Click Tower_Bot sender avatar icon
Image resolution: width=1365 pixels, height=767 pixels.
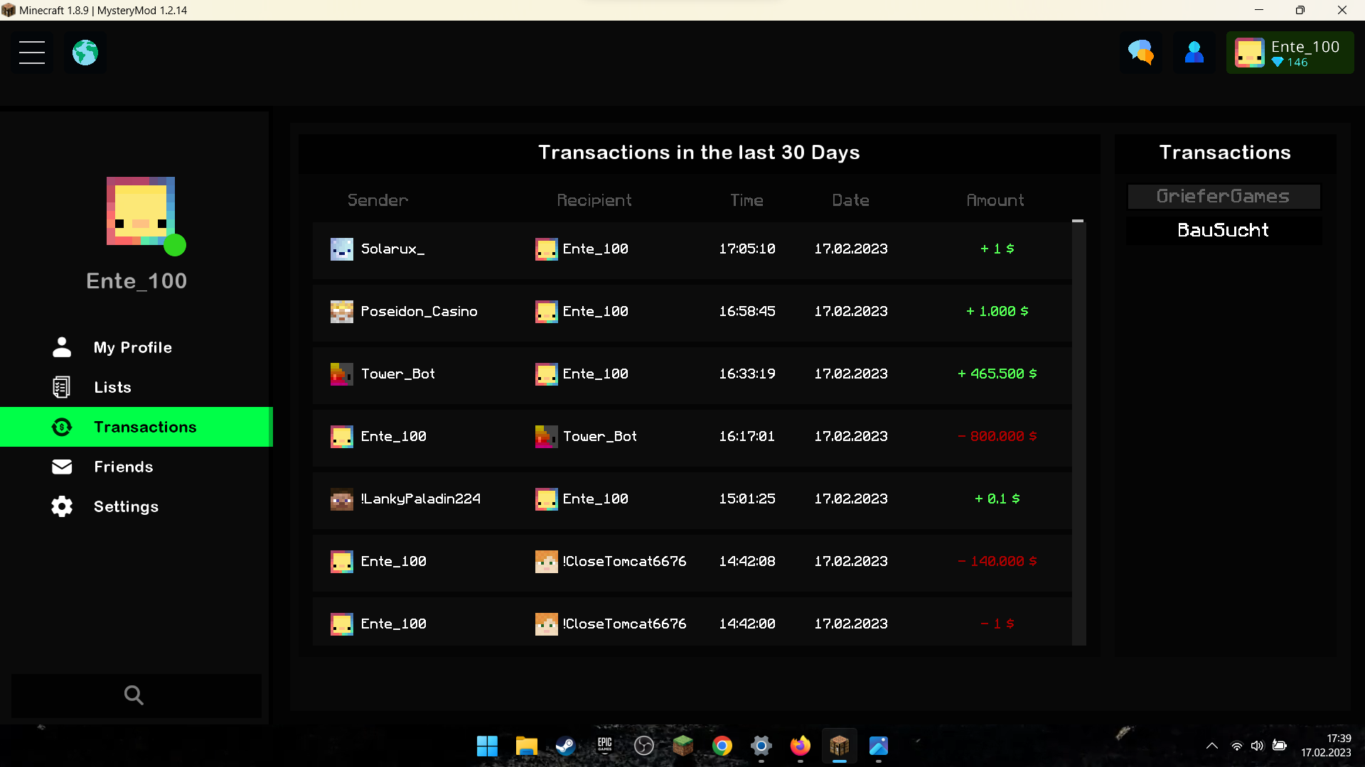342,374
